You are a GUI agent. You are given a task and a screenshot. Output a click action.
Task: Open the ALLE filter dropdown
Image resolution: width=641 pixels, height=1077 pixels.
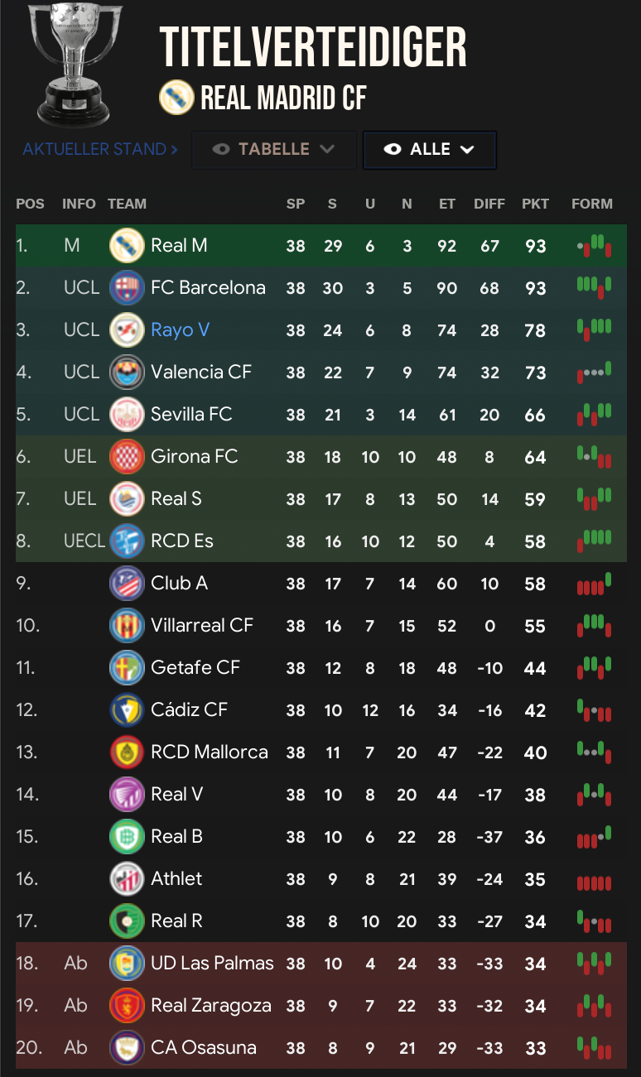coord(430,150)
